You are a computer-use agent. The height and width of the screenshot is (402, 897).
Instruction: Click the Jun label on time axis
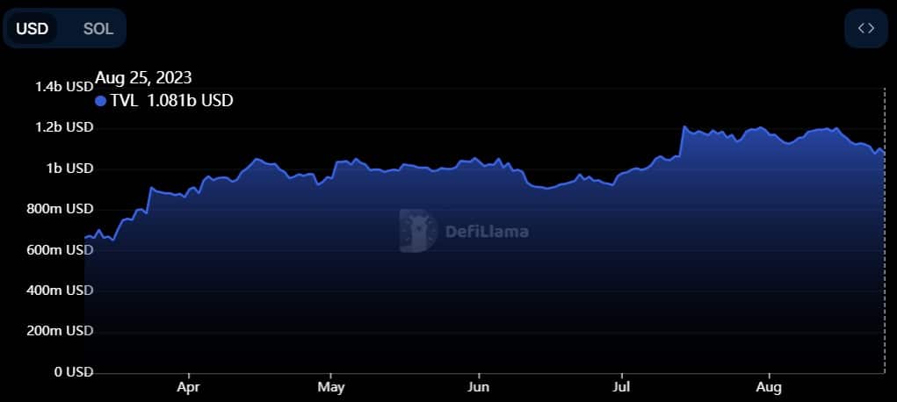coord(478,388)
